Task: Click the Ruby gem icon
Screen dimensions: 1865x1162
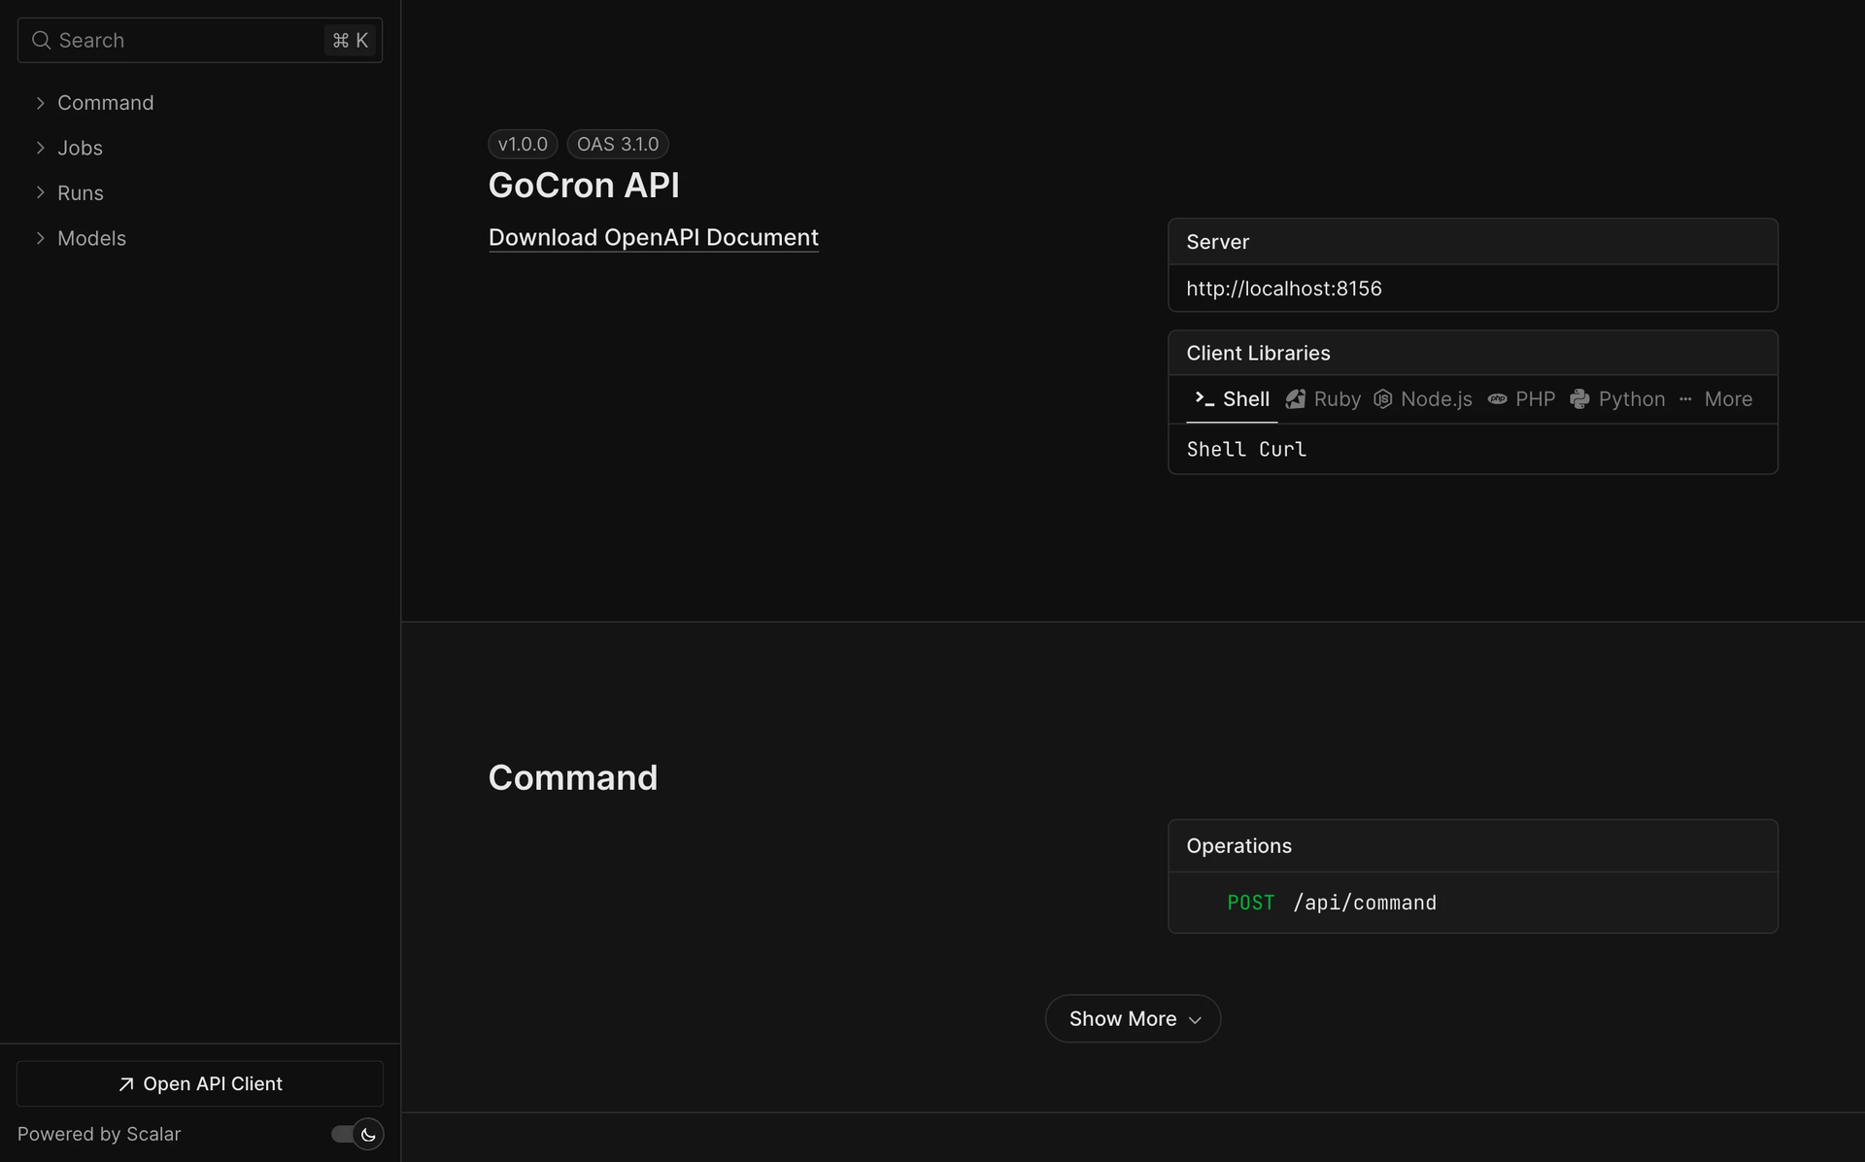Action: coord(1296,399)
